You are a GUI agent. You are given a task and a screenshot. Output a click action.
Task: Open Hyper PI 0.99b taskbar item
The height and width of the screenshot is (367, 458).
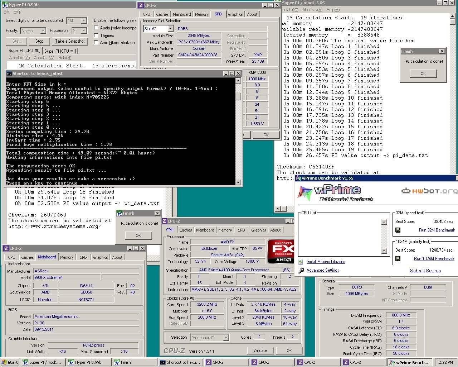(88, 362)
